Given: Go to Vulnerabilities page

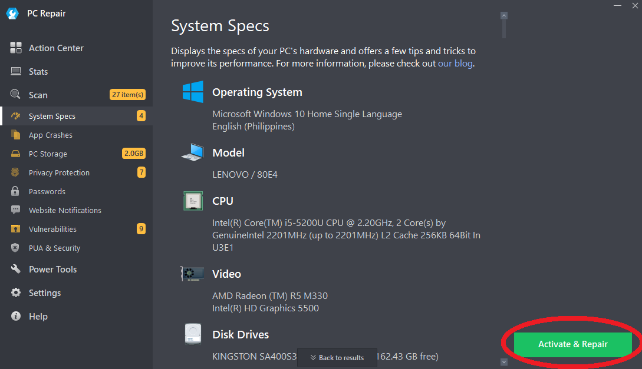Looking at the screenshot, I should (76, 229).
